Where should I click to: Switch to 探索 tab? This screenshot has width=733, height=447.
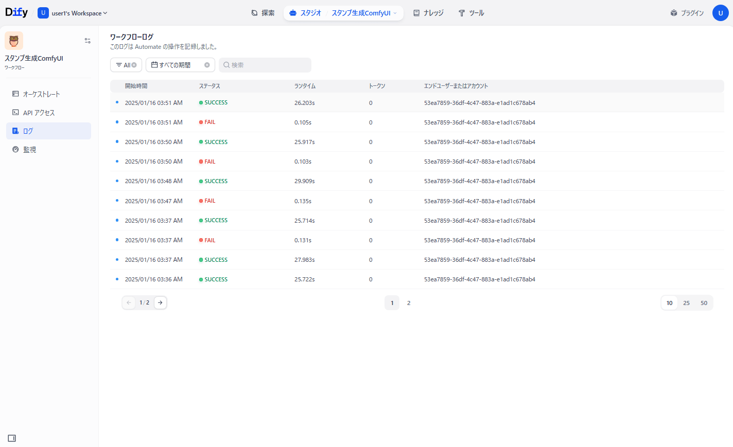click(x=263, y=13)
